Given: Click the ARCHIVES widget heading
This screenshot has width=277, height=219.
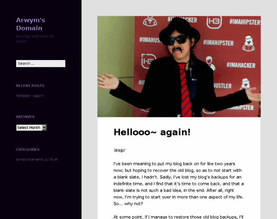Looking at the screenshot, I should click(25, 117).
